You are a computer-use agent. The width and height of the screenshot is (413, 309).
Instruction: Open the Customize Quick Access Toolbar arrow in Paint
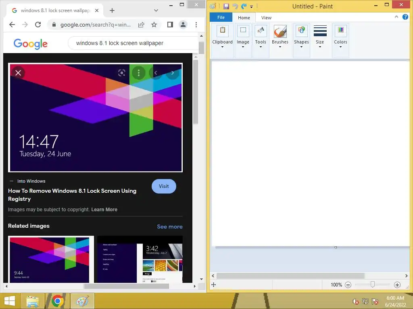click(x=252, y=7)
